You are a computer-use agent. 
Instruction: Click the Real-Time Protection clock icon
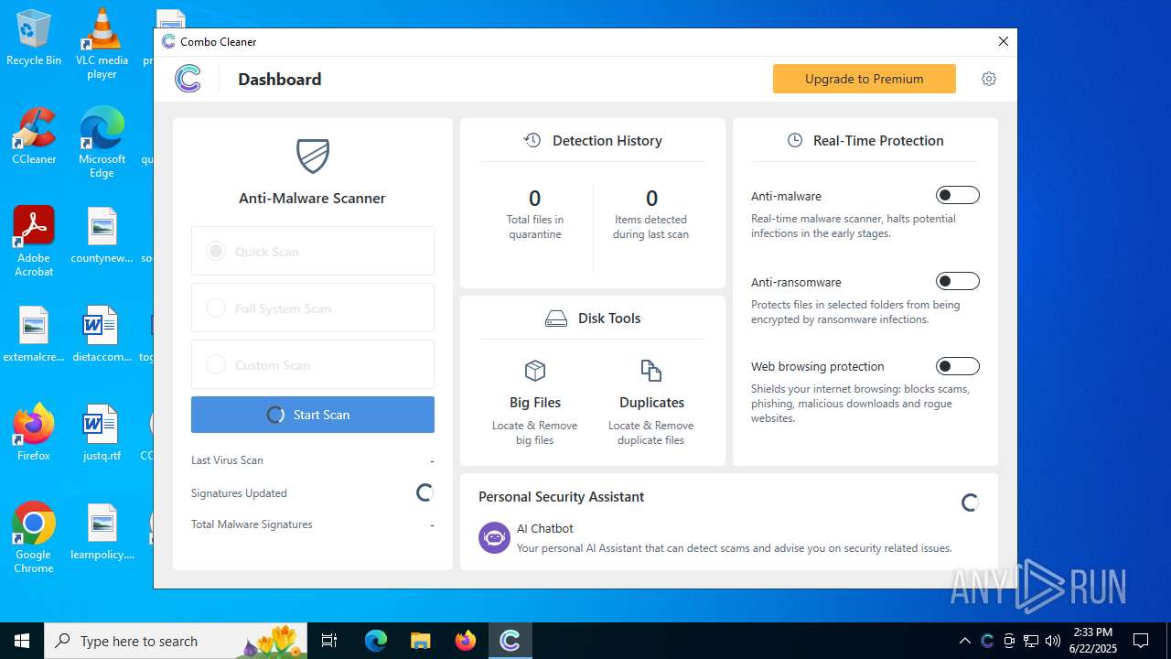[x=795, y=140]
